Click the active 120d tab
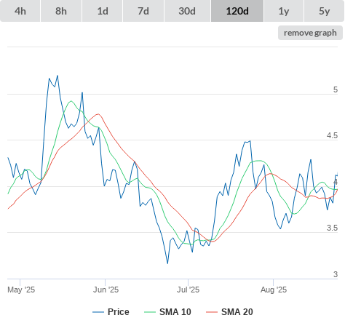This screenshot has width=345, height=331. click(237, 11)
